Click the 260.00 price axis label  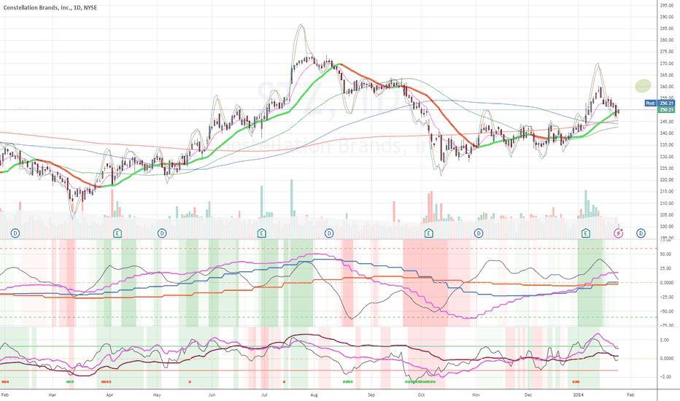(x=667, y=87)
